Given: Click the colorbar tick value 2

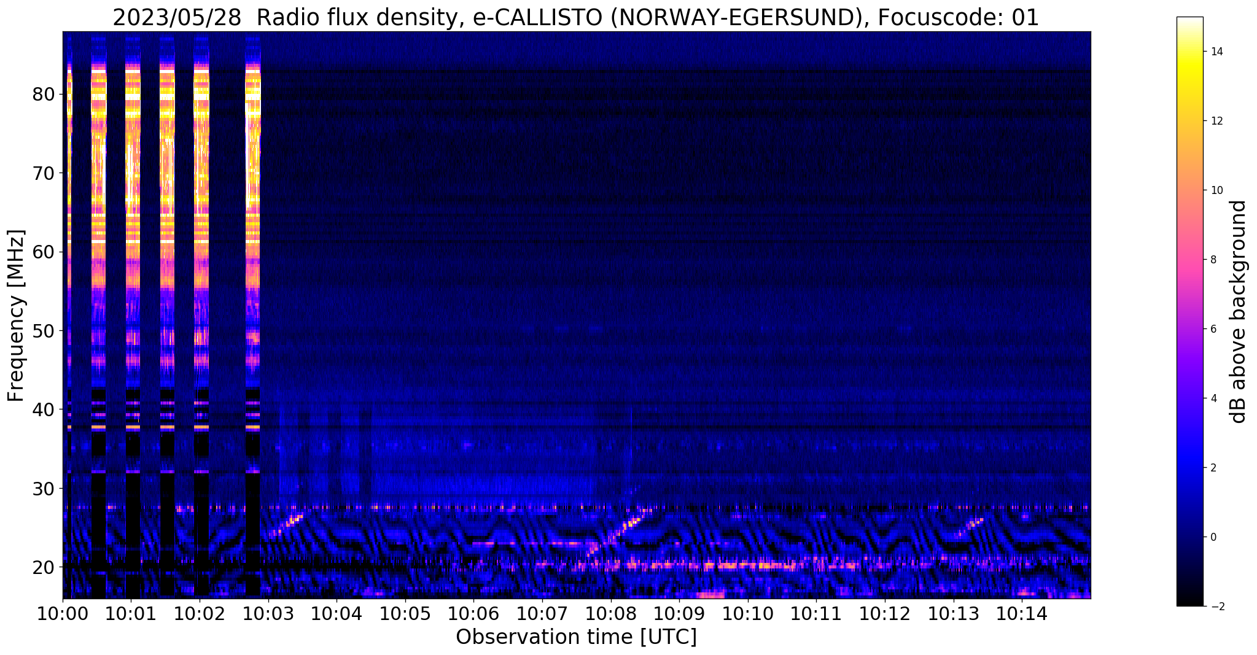Looking at the screenshot, I should (x=1213, y=468).
